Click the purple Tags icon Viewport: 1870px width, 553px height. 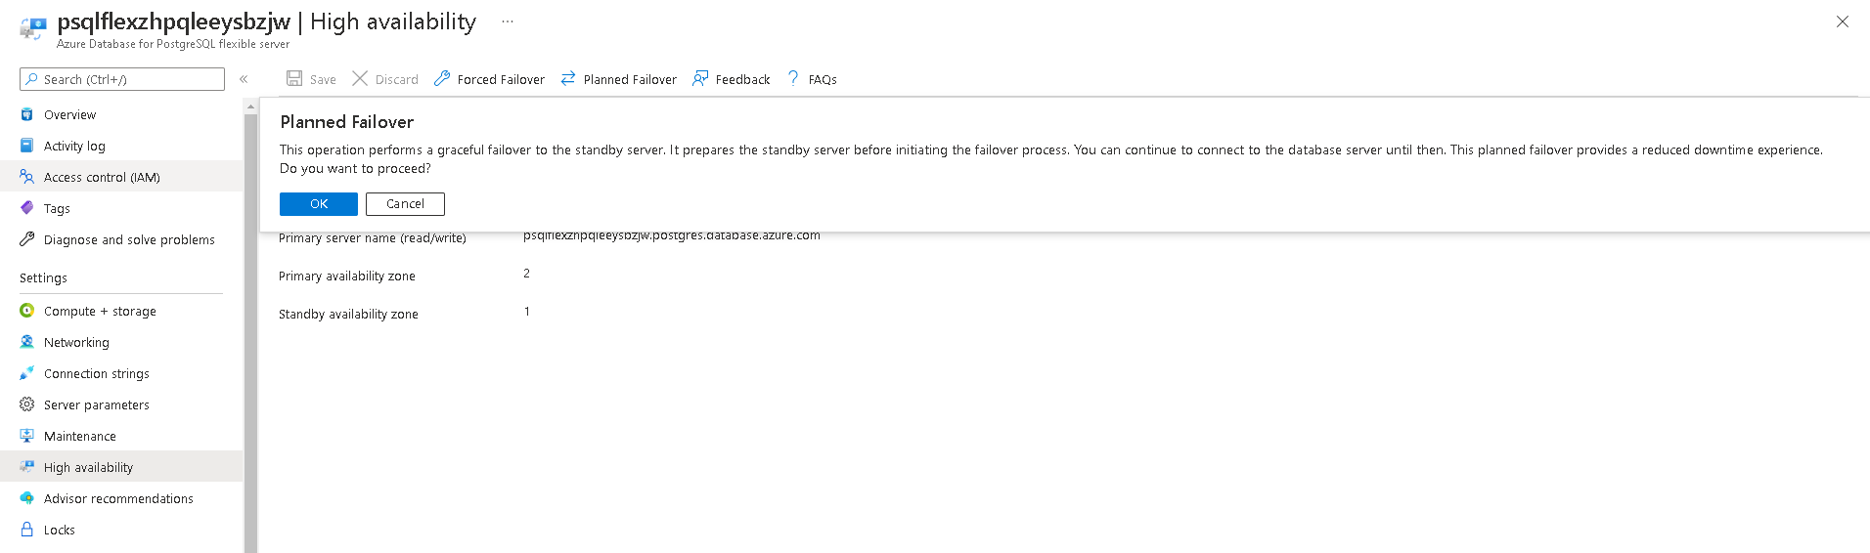[x=27, y=208]
